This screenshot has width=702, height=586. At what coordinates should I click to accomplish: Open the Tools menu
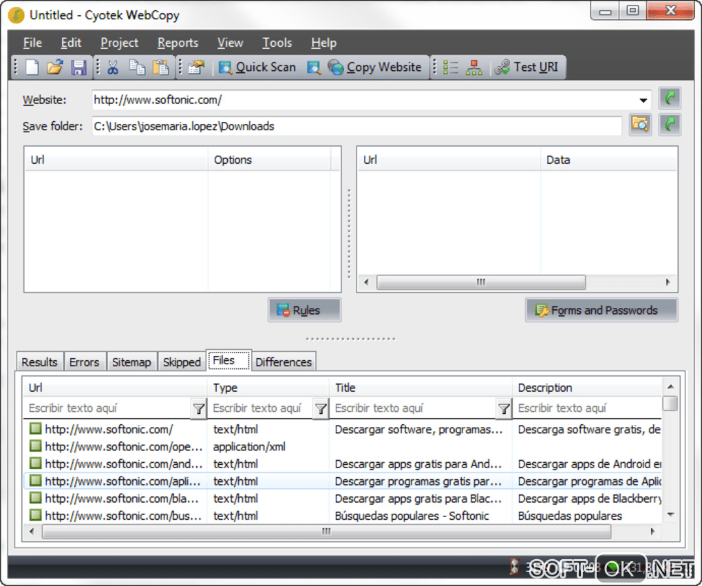277,43
